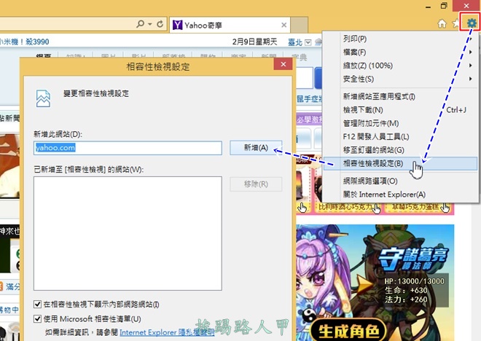Click the compatibility view document icon
Image resolution: width=481 pixels, height=341 pixels.
(x=42, y=98)
